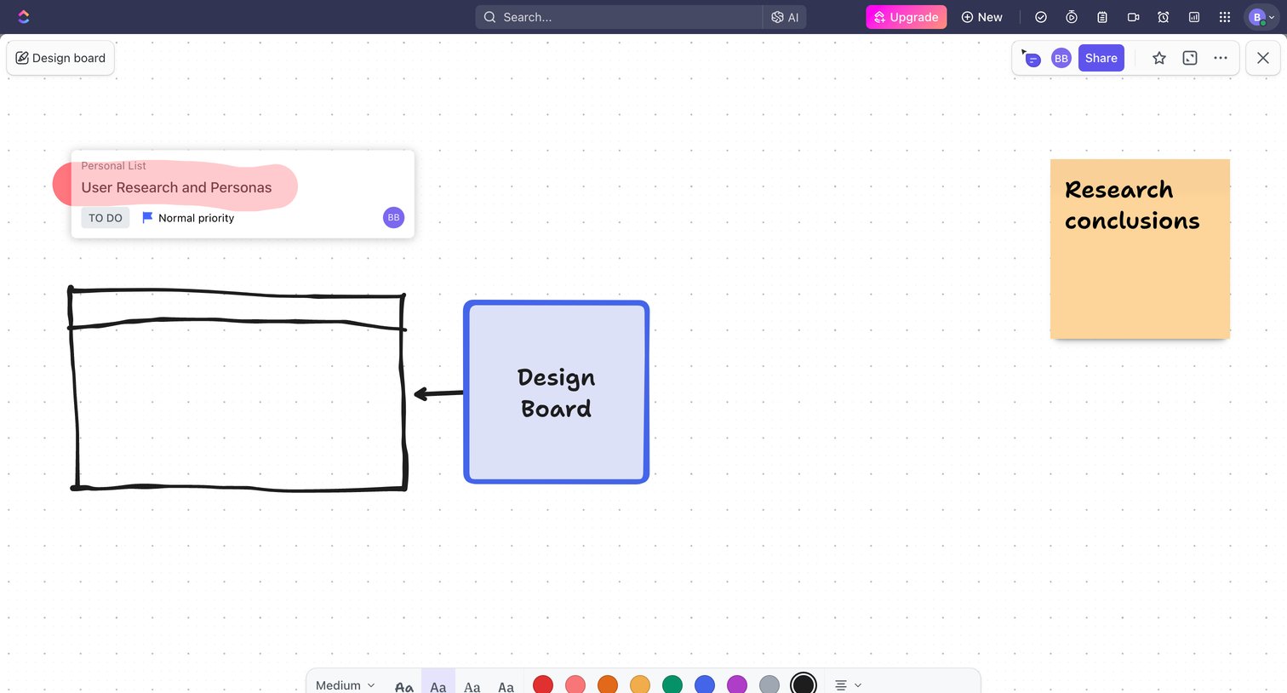Close the whiteboard with X button
1287x693 pixels.
tap(1263, 58)
